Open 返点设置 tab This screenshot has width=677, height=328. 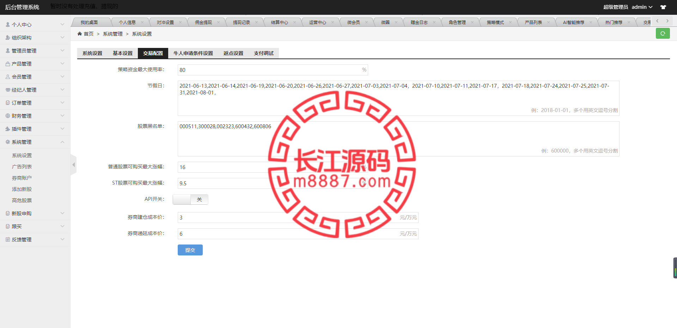click(233, 53)
